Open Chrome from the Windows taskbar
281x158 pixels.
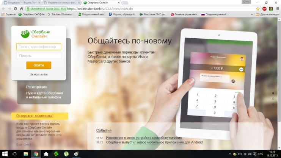coord(36,154)
